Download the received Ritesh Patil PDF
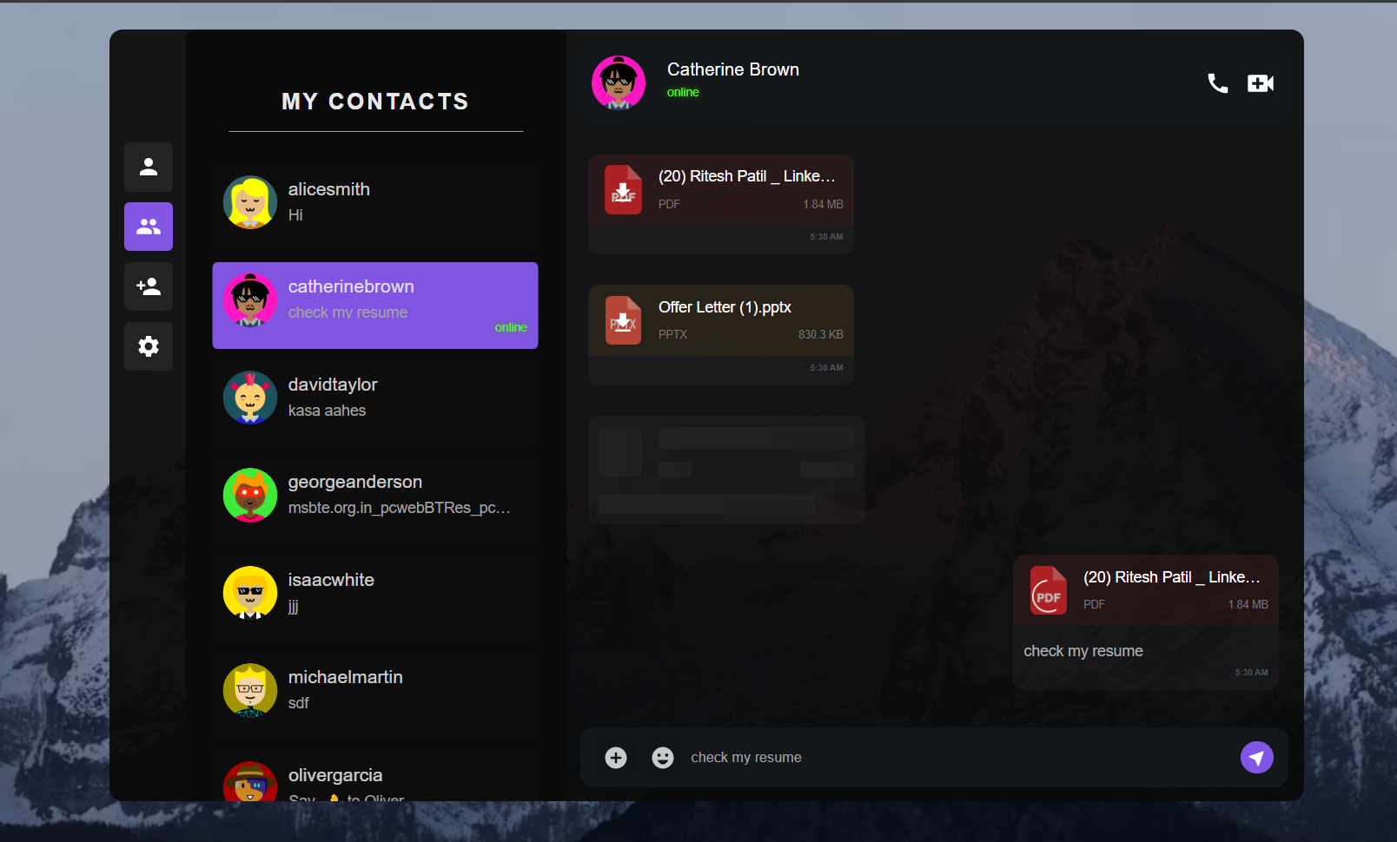The height and width of the screenshot is (842, 1397). click(x=623, y=190)
